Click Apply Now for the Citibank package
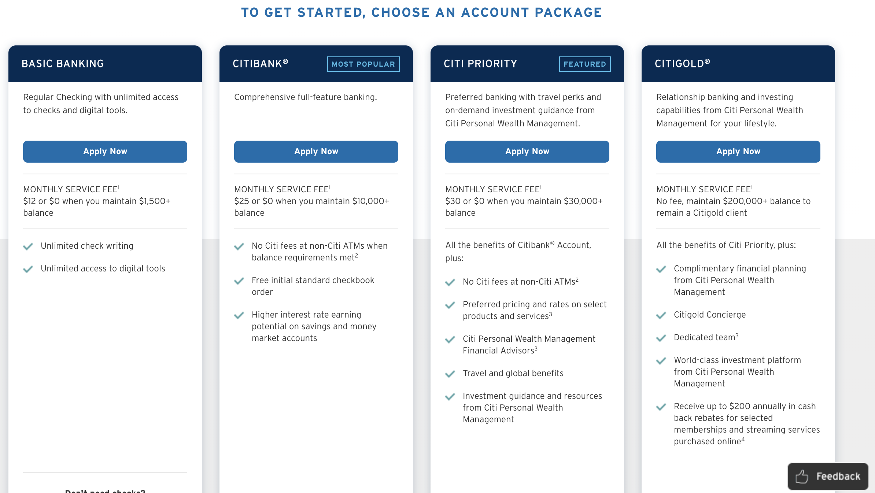875x493 pixels. click(316, 151)
